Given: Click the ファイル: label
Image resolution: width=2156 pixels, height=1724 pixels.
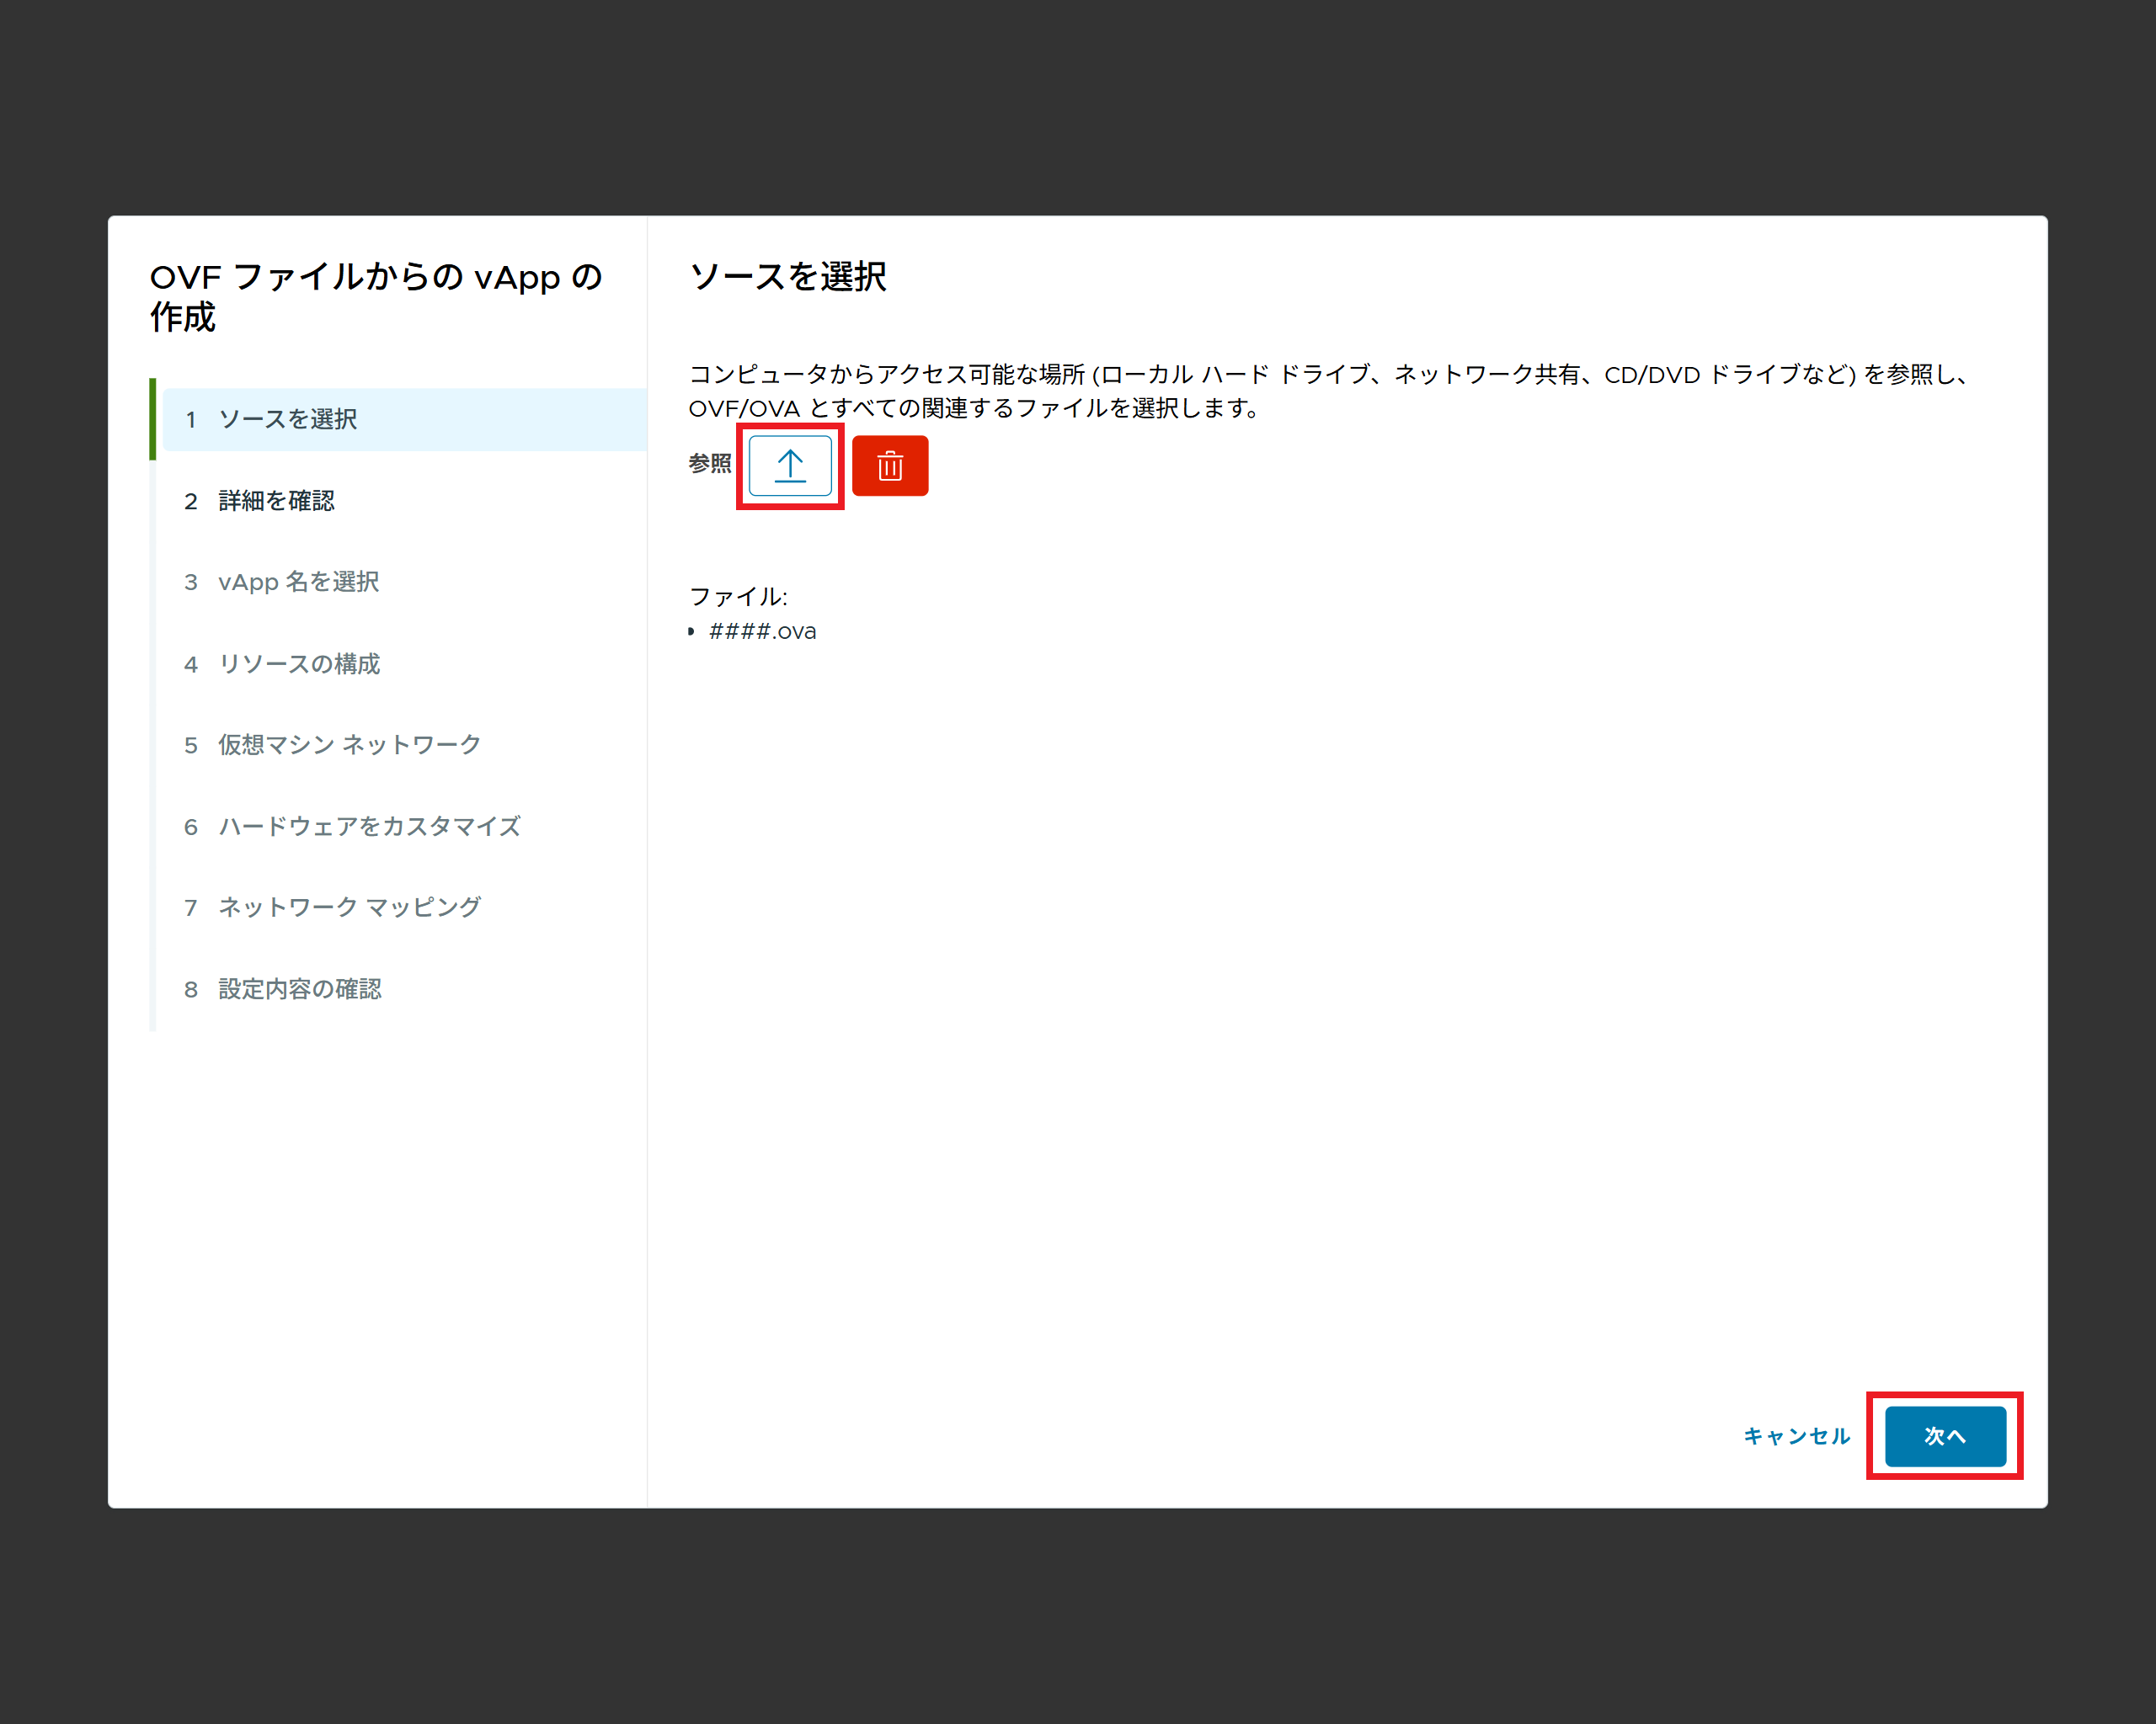Looking at the screenshot, I should point(738,597).
